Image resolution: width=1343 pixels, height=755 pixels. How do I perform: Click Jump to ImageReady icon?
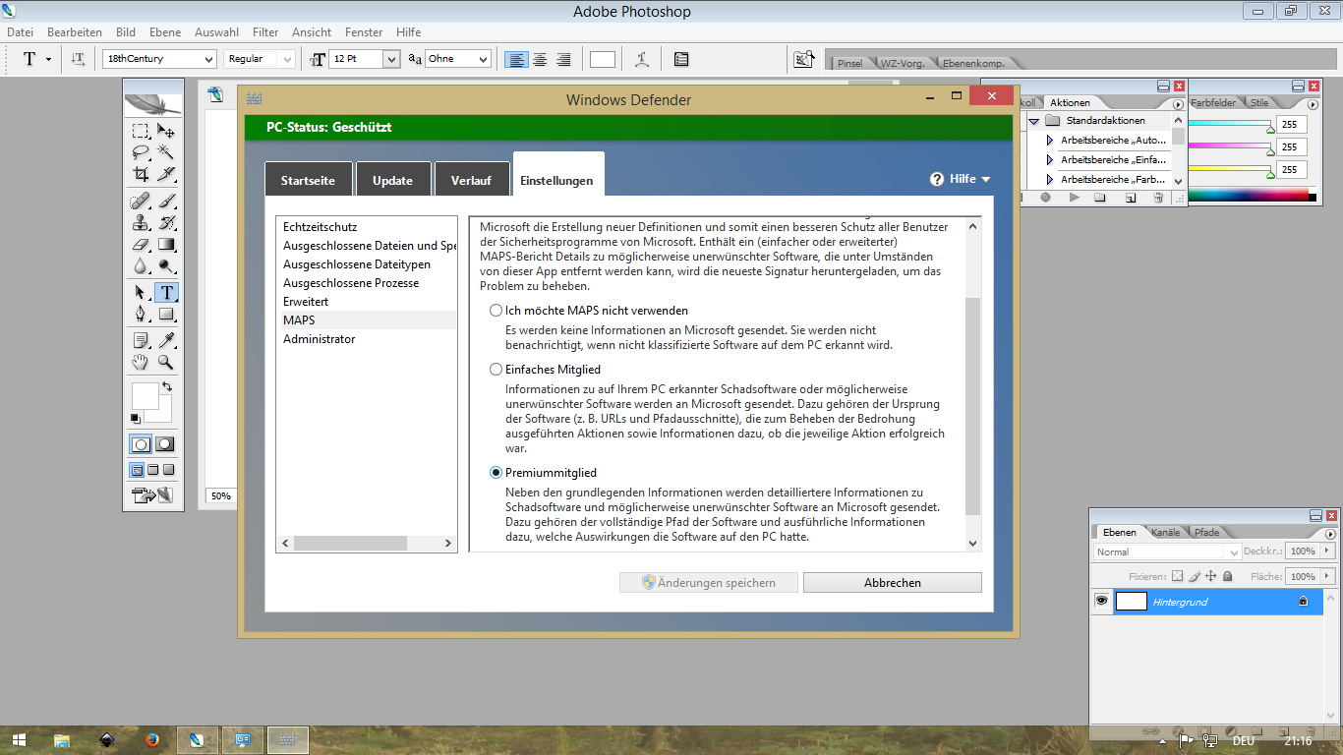pos(152,495)
